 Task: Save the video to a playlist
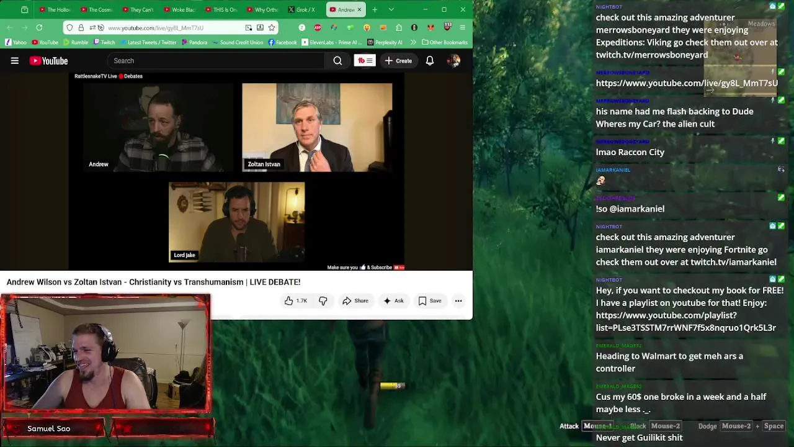[430, 301]
